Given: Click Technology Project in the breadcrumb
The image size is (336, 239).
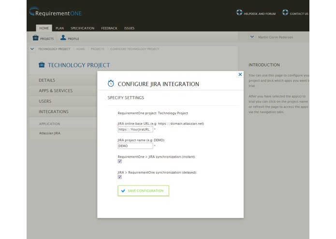Looking at the screenshot, I should pos(54,49).
